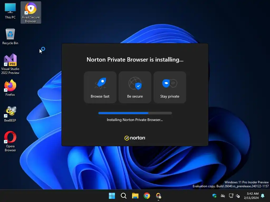Click the muted volume tray icon
Viewport: 270px width, 202px height.
(238, 196)
